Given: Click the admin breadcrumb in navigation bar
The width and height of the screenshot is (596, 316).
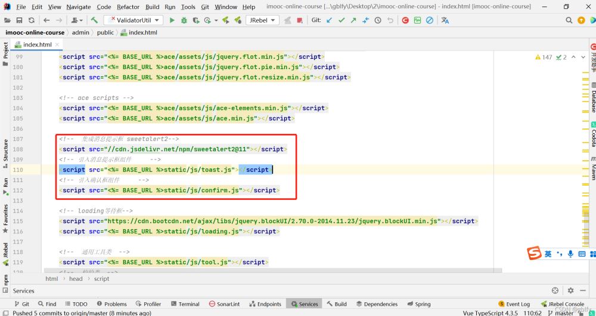Looking at the screenshot, I should [x=80, y=33].
